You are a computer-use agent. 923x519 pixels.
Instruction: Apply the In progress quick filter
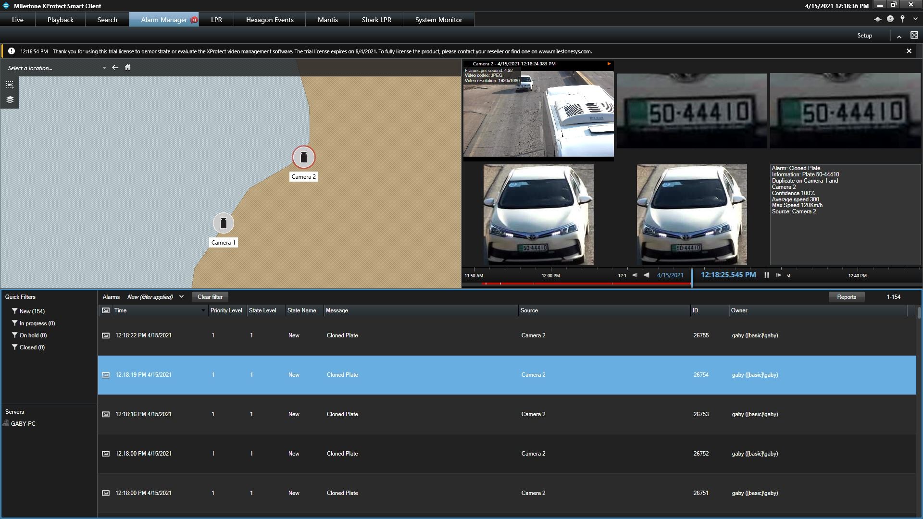click(x=37, y=323)
